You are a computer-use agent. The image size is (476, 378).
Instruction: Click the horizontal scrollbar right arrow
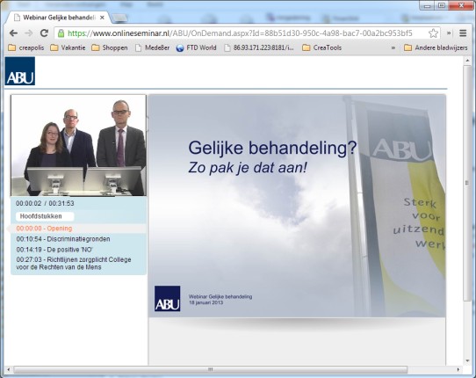pyautogui.click(x=458, y=370)
